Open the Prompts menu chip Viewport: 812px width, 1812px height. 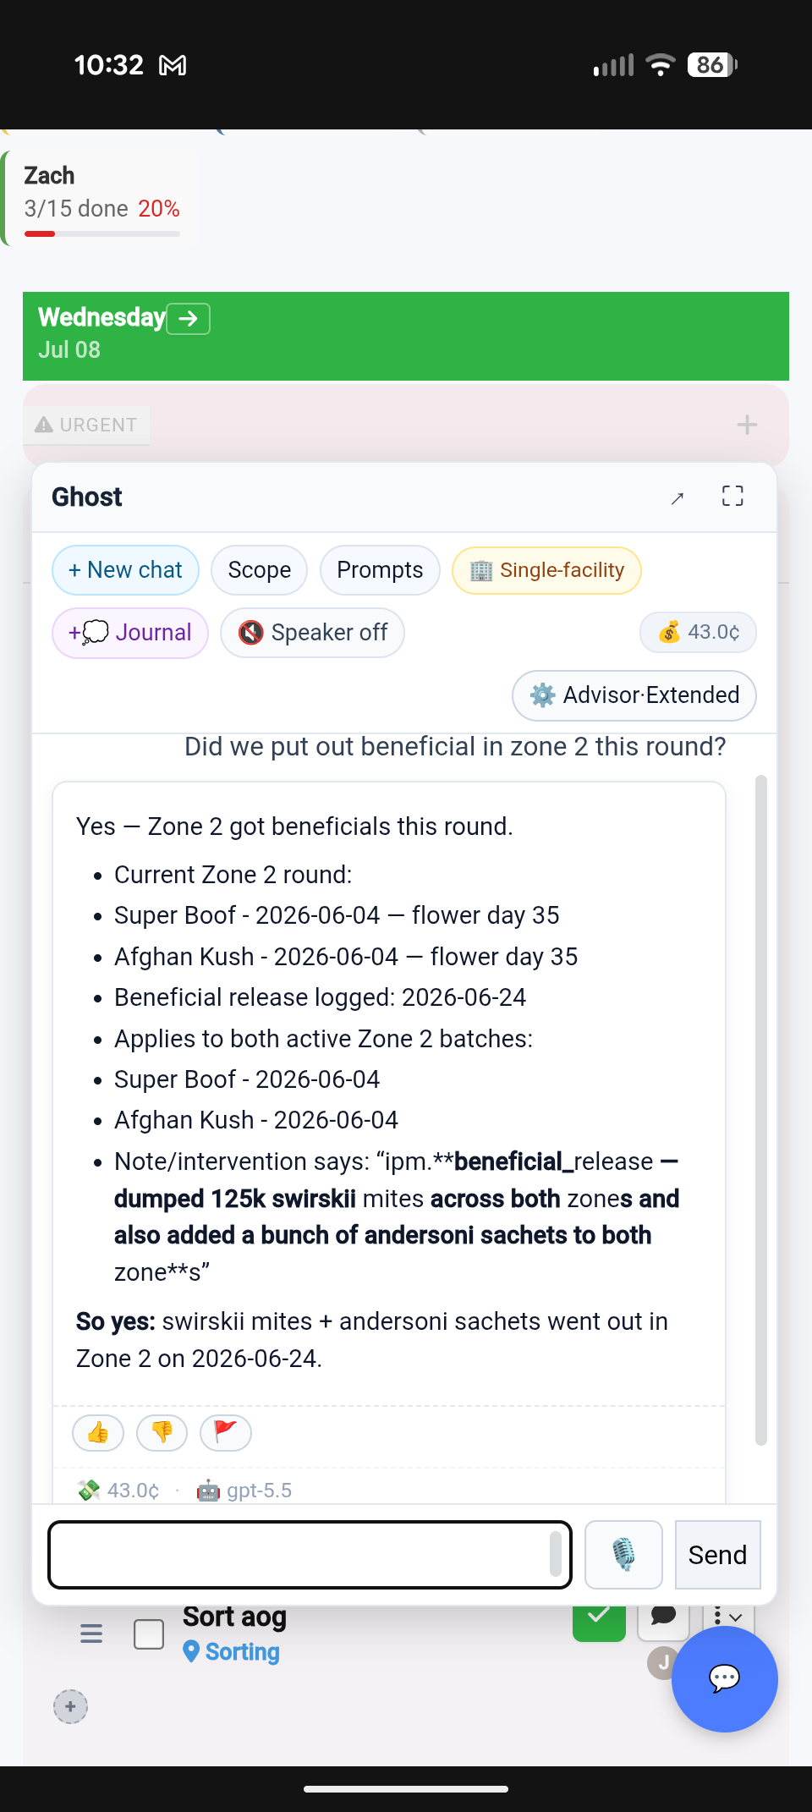click(380, 570)
